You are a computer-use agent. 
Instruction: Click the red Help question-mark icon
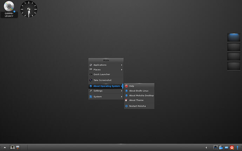click(126, 86)
